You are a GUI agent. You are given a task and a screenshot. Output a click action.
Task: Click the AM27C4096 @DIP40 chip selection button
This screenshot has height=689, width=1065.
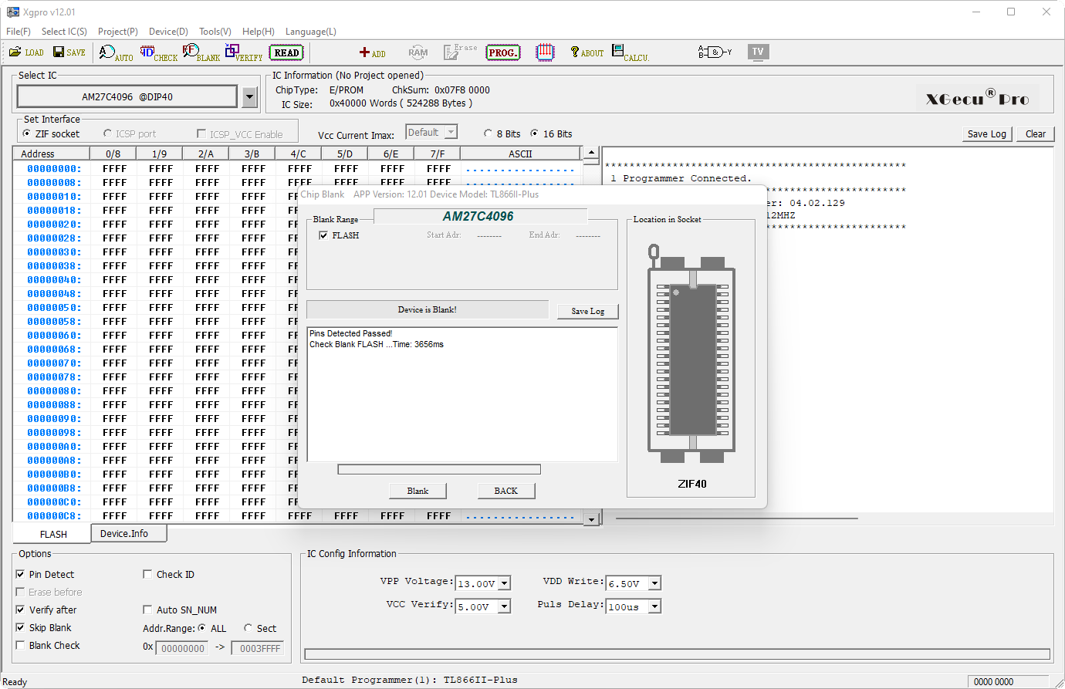tap(127, 97)
